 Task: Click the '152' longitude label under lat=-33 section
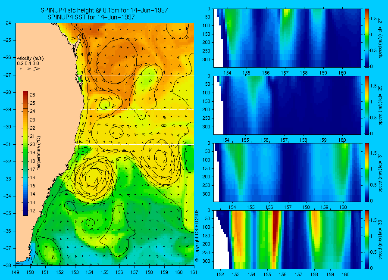pyautogui.click(x=220, y=274)
